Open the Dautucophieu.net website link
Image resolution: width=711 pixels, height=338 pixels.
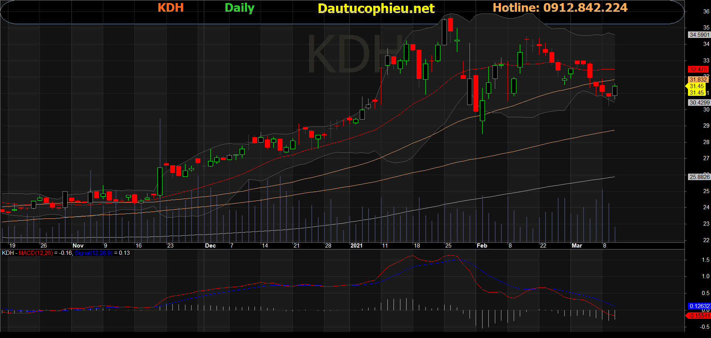pos(376,8)
